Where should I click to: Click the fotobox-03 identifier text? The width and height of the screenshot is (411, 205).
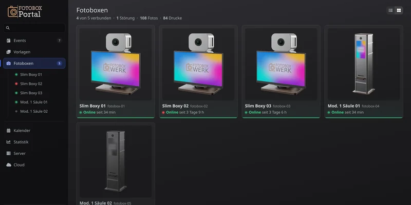coord(282,106)
